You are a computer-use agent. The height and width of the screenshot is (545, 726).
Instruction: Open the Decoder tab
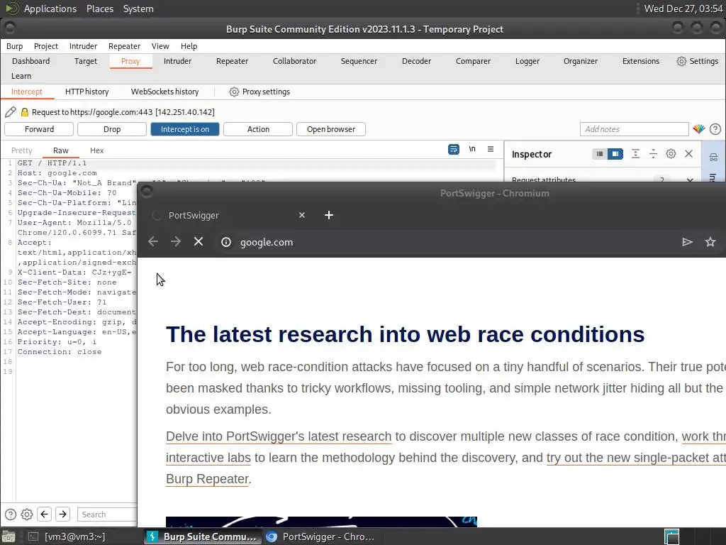point(416,61)
